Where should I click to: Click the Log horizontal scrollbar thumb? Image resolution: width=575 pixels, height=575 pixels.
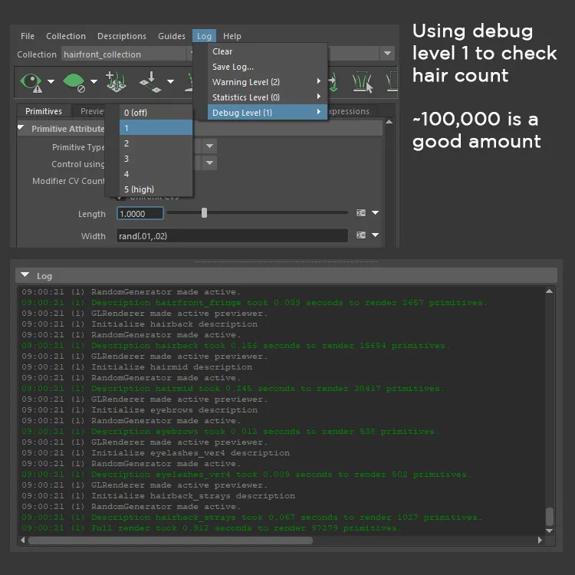click(170, 540)
